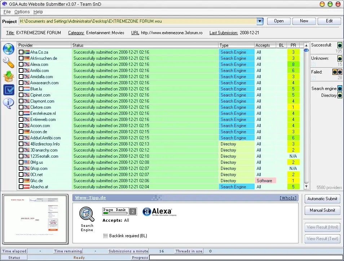Open the Help menu
The width and height of the screenshot is (344, 261).
pos(38,12)
